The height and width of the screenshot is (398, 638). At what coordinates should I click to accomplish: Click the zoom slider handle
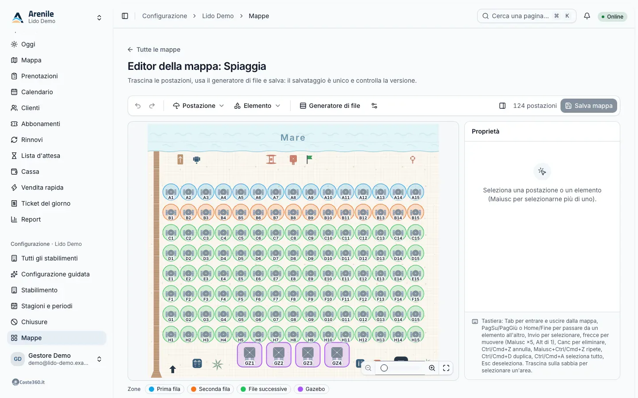[x=384, y=368]
